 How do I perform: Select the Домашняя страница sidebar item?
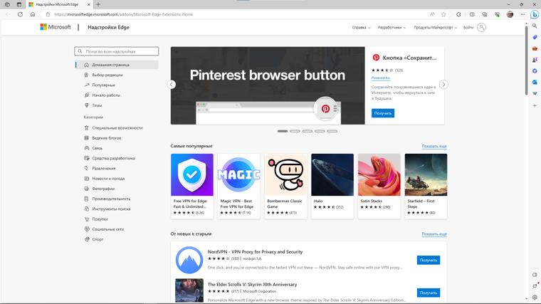117,65
